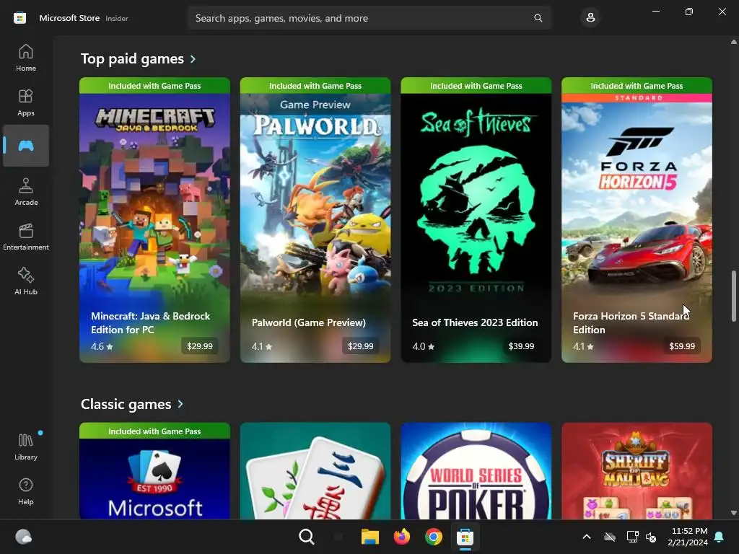Open the Palworld (Game Preview) card

315,220
